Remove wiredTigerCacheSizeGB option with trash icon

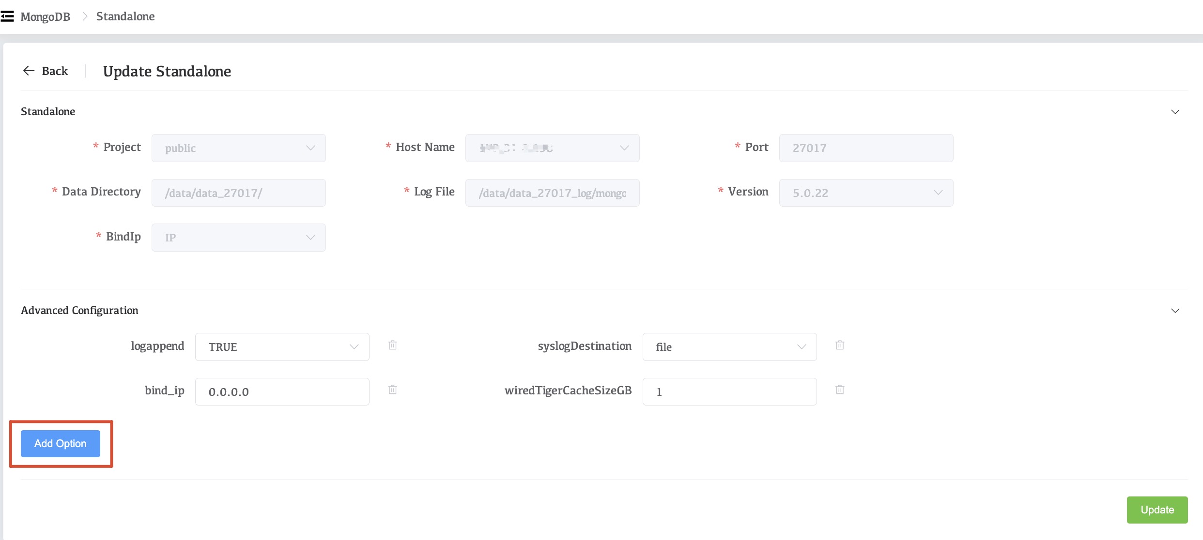point(840,390)
